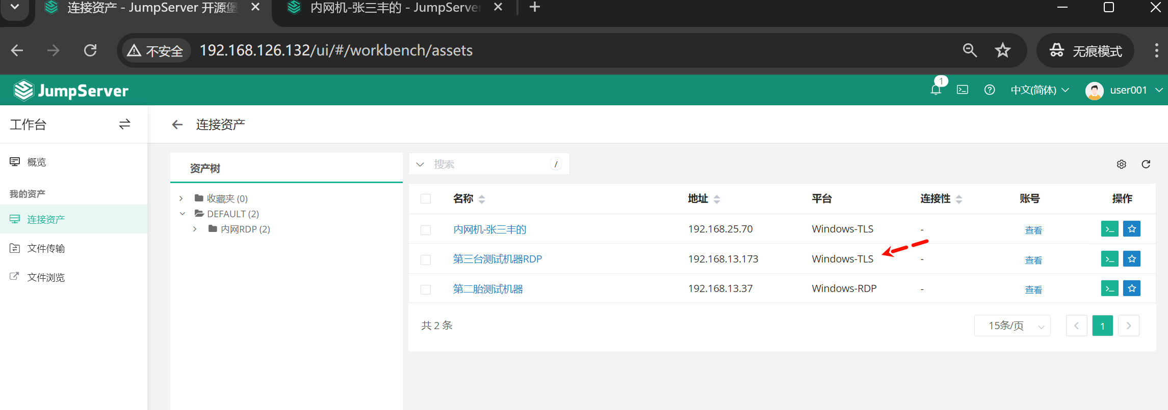The width and height of the screenshot is (1168, 410).
Task: Click 查看 account link for 第二胎测试机器
Action: click(1033, 289)
